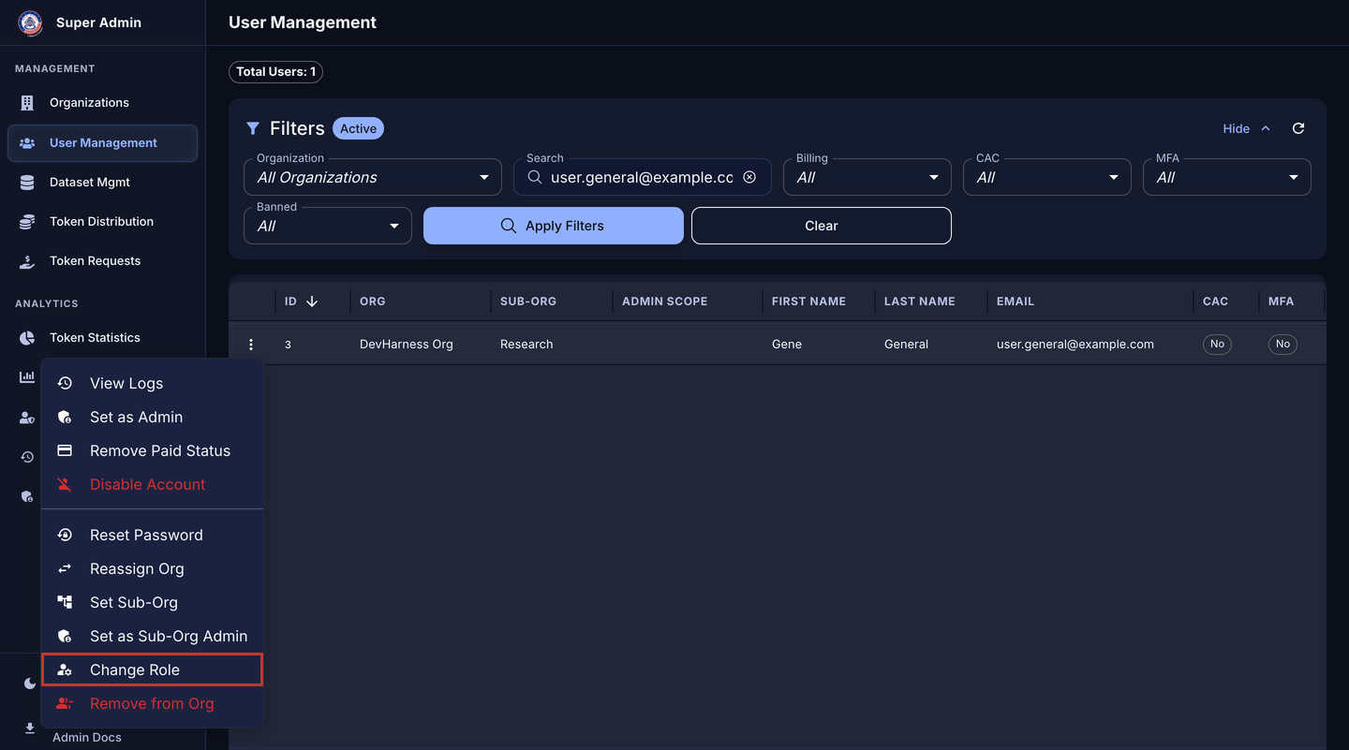
Task: Click the Token Distribution coins icon
Action: 27,222
